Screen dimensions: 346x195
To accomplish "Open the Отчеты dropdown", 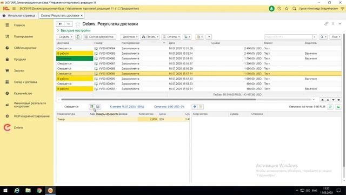I will 171,37.
